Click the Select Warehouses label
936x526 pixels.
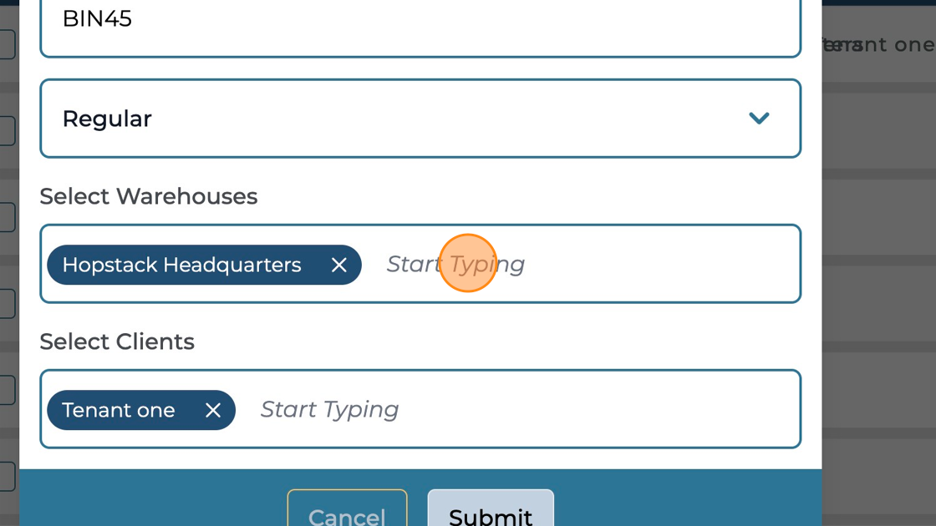pyautogui.click(x=149, y=196)
